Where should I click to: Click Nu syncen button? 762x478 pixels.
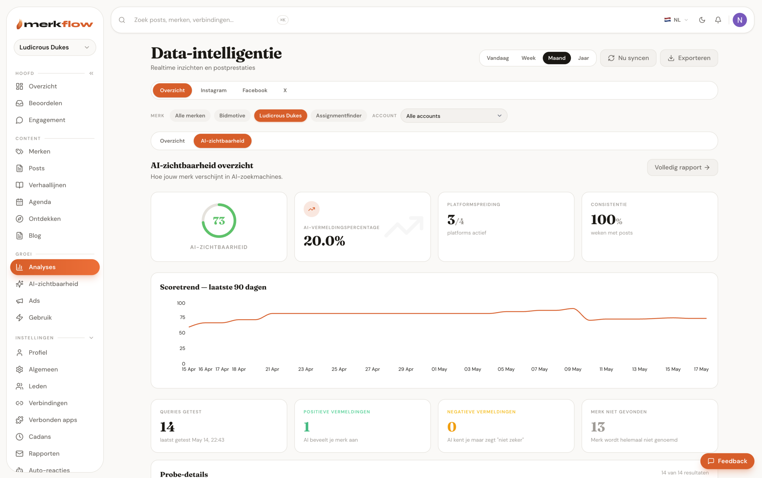coord(628,58)
